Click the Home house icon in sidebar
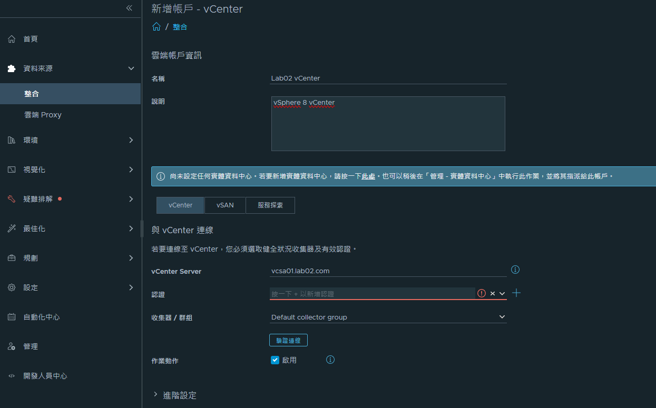Image resolution: width=656 pixels, height=408 pixels. click(x=12, y=39)
